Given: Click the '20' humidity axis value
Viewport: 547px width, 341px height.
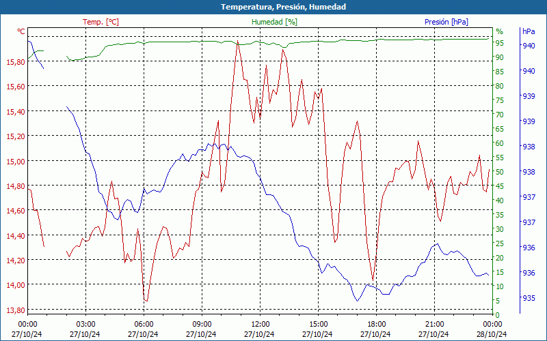Looking at the screenshot, I should point(500,258).
